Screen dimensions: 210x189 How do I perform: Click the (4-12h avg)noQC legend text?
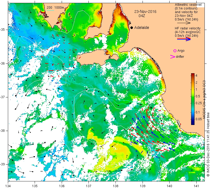coord(188,32)
